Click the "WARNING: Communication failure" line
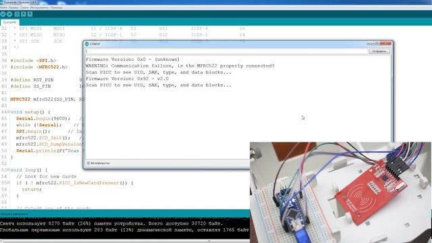 (180, 66)
